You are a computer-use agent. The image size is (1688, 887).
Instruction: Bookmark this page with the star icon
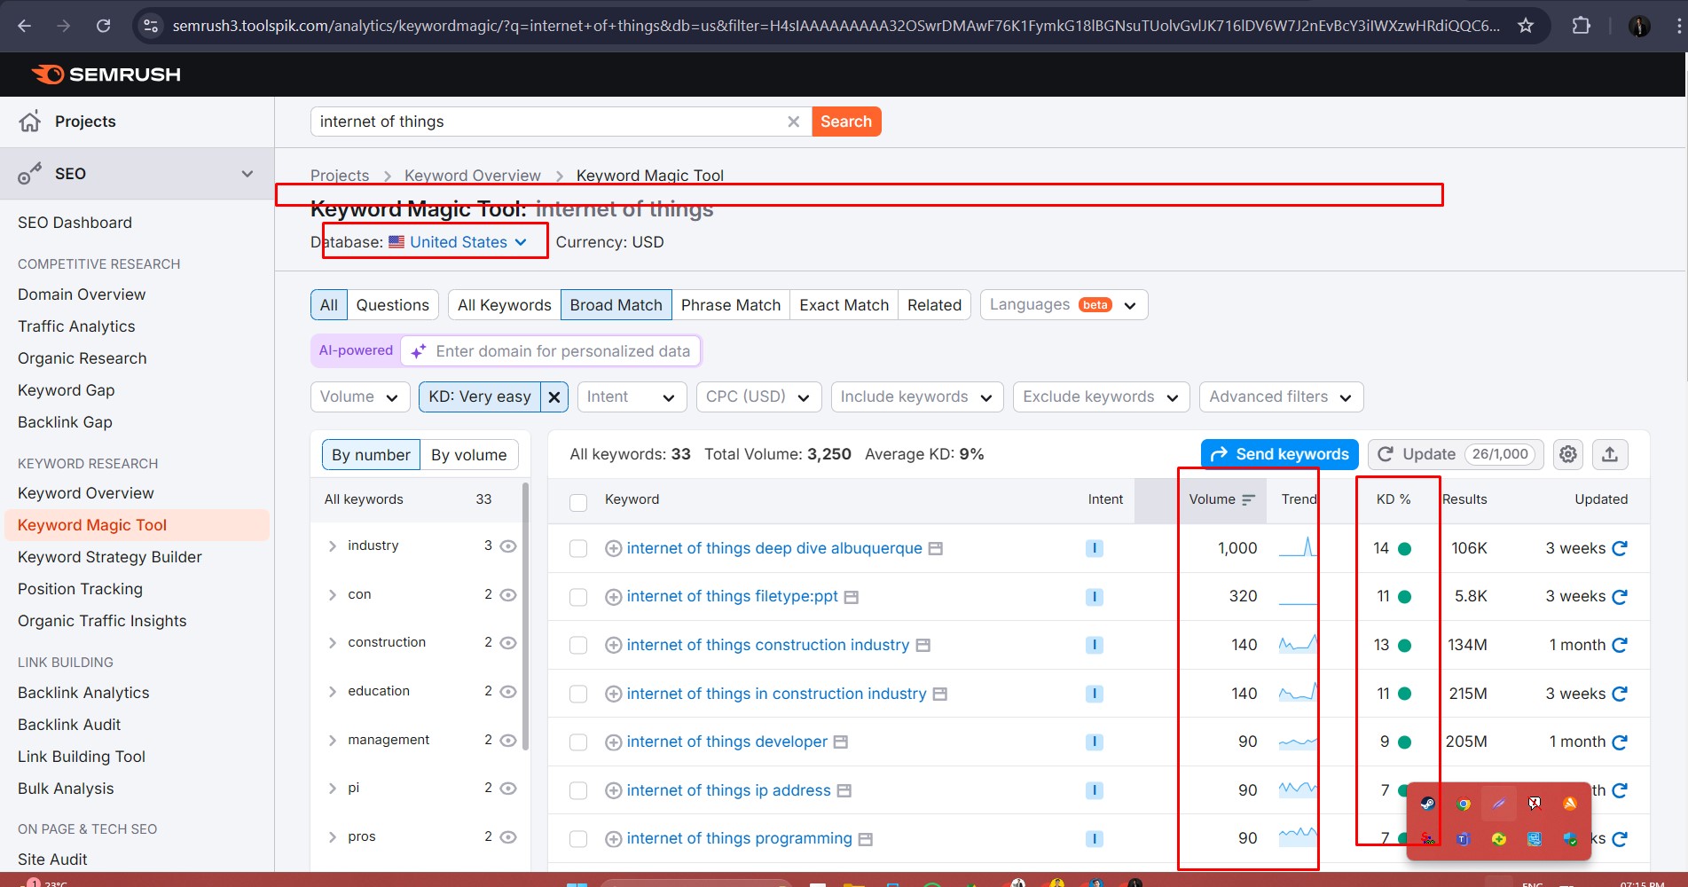[1526, 26]
